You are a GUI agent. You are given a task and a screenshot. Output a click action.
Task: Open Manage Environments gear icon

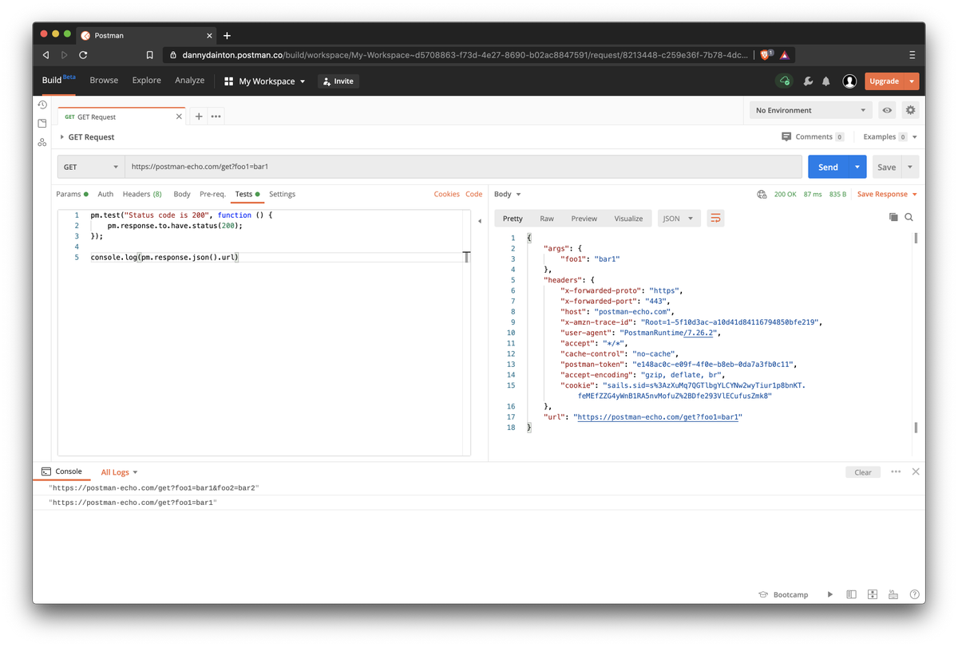pyautogui.click(x=910, y=110)
